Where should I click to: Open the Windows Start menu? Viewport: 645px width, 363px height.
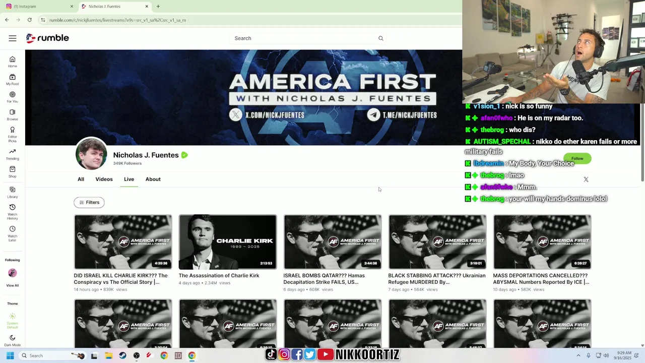10,355
